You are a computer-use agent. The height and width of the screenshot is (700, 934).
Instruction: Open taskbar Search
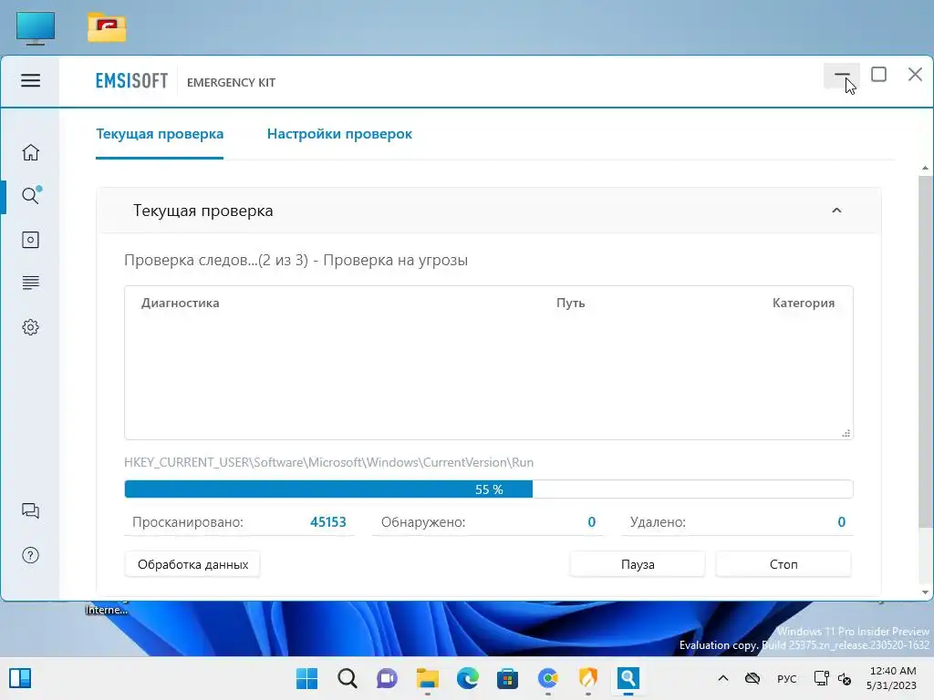[x=348, y=678]
